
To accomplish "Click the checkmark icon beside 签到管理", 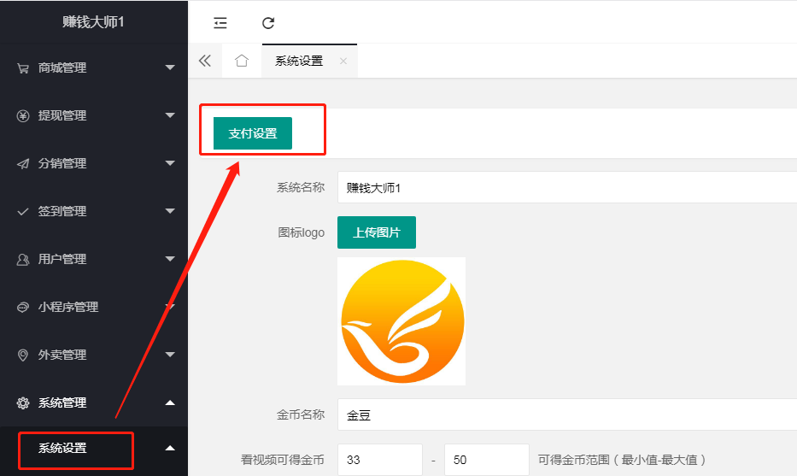I will pyautogui.click(x=23, y=212).
